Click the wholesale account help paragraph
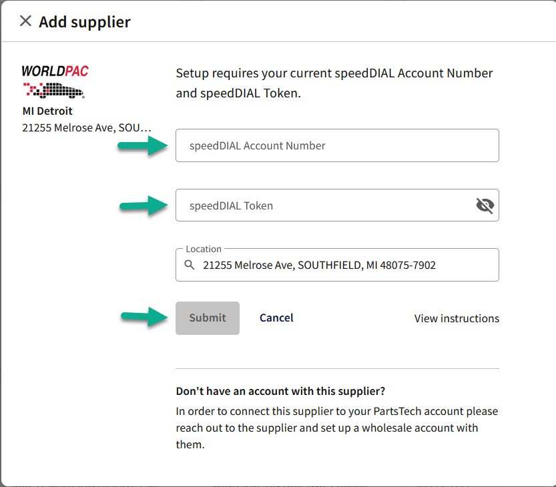Viewport: 556px width, 487px height. coord(336,428)
